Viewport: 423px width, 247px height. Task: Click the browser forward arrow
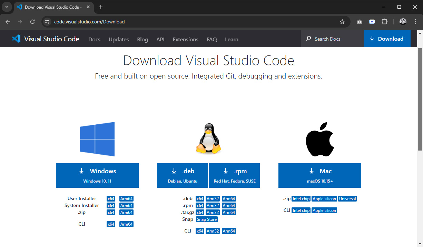coord(20,22)
